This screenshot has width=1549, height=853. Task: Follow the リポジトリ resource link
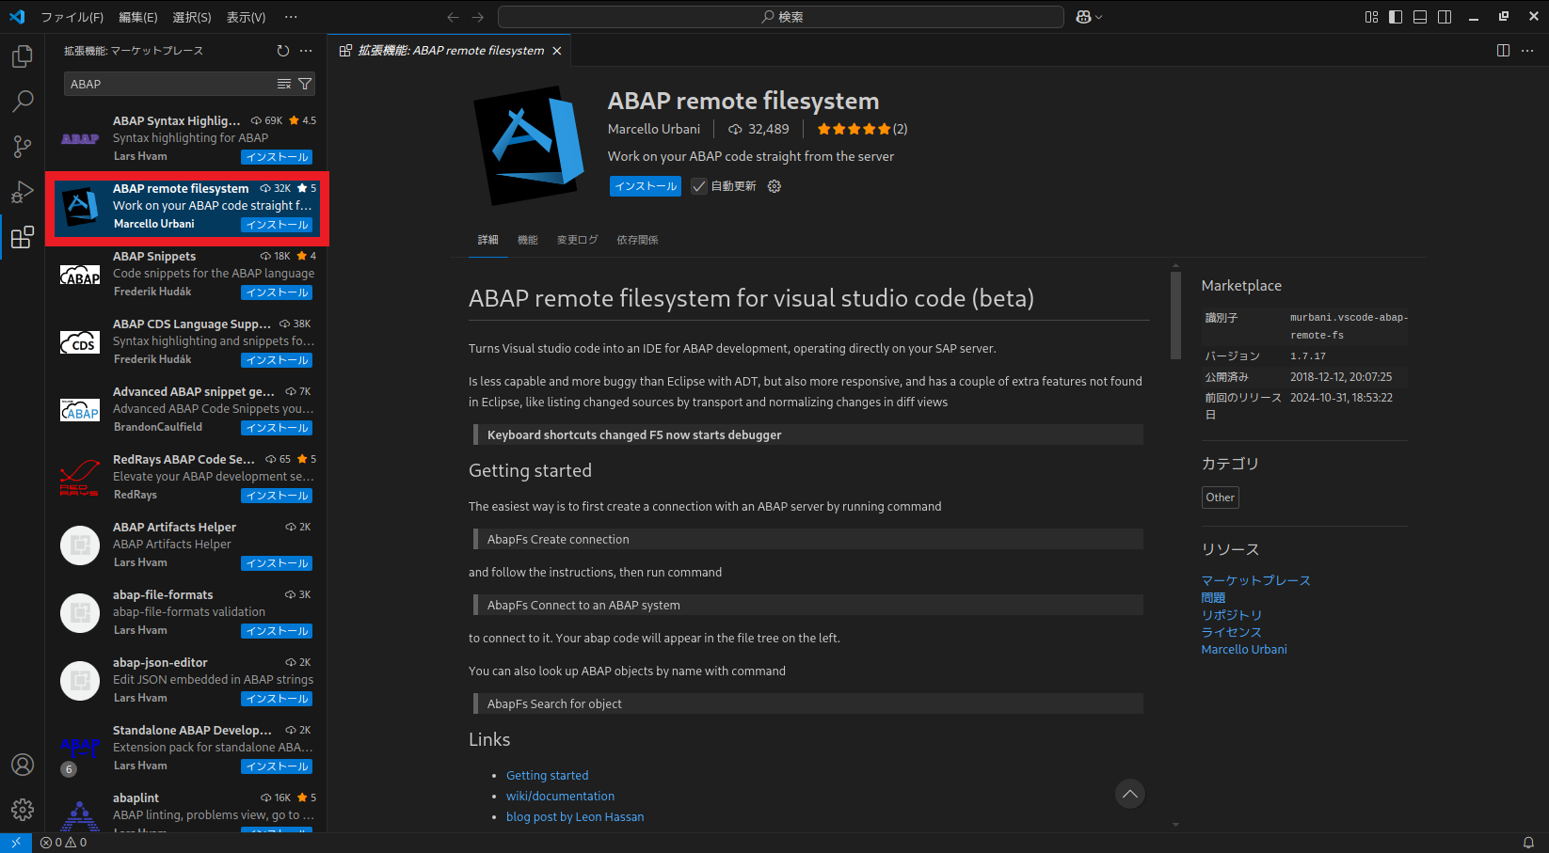[x=1231, y=614]
